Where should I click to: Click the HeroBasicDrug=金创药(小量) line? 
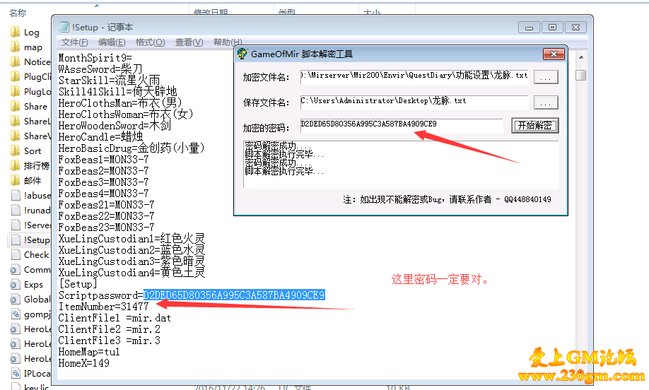131,148
